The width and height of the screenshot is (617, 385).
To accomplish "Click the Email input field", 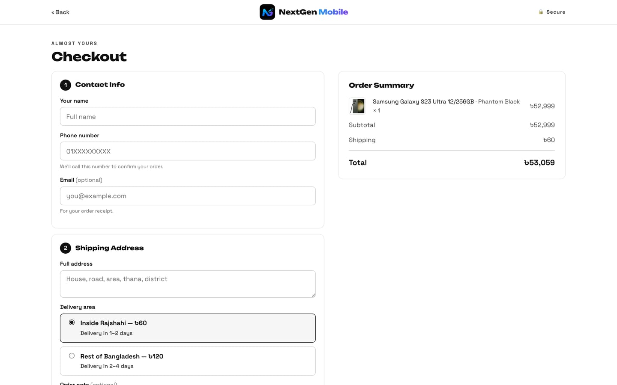I will point(188,196).
